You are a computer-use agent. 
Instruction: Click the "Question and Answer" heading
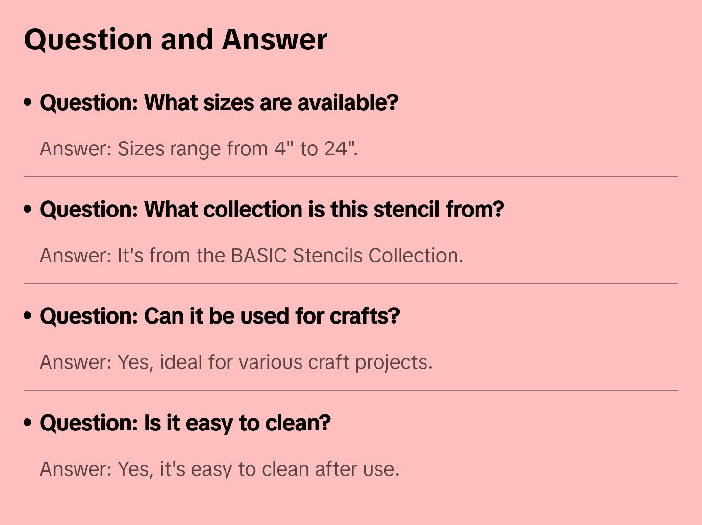(x=175, y=39)
